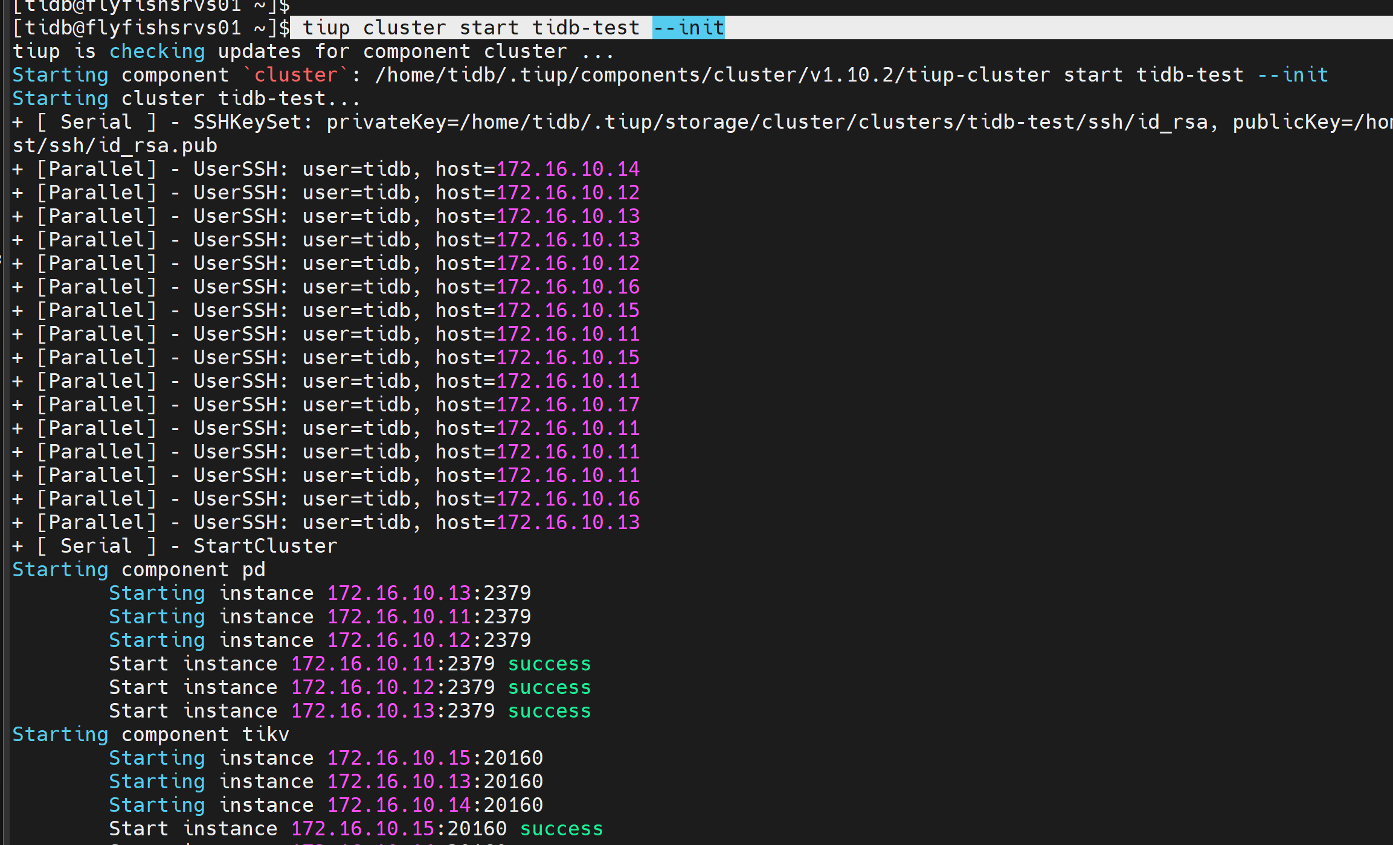Image resolution: width=1393 pixels, height=845 pixels.
Task: Click "Starting instance 172.16.10.11:2379"
Action: (320, 617)
